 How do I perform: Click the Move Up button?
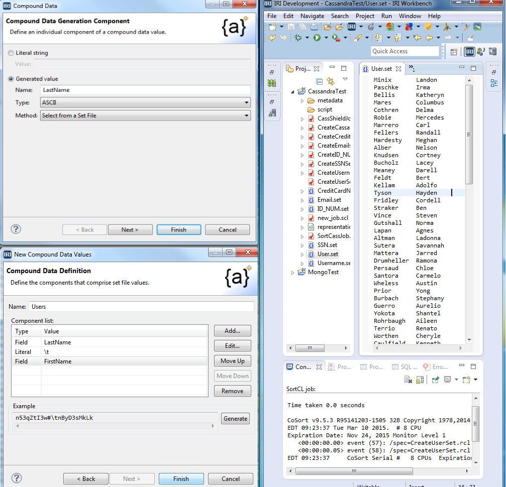point(232,361)
